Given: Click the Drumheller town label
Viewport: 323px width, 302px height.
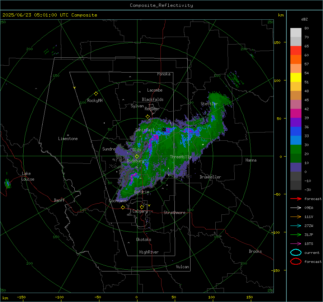Looking at the screenshot, I should pos(210,177).
